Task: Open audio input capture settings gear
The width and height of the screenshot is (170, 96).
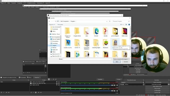Action: (117, 91)
